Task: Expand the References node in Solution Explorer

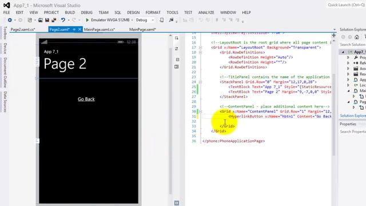Action: [x=348, y=63]
